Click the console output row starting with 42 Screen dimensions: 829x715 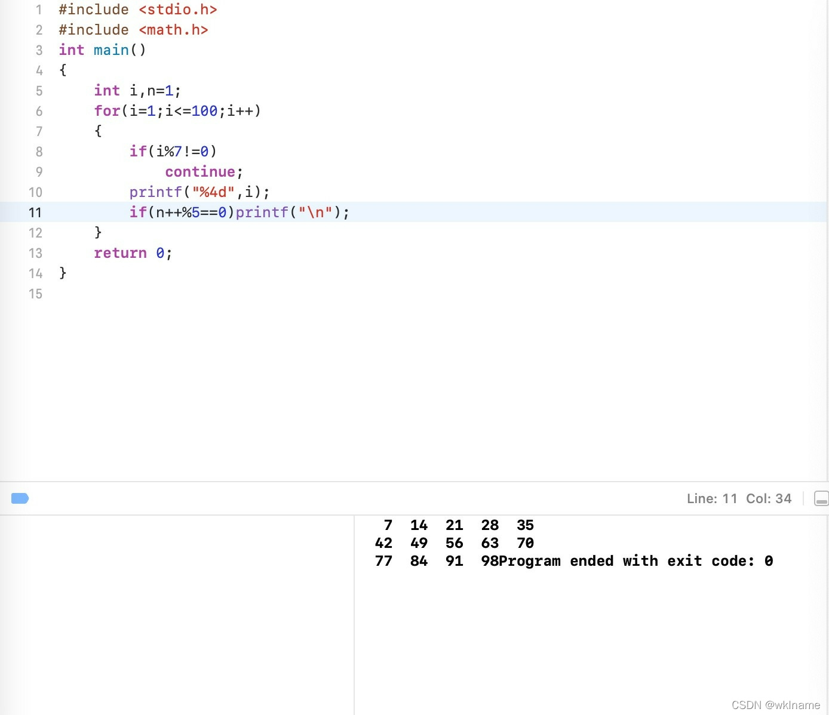455,543
